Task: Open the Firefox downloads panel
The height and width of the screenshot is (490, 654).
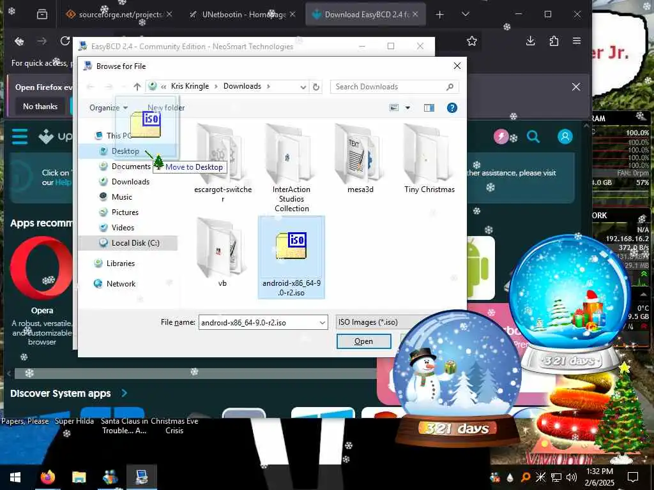Action: [531, 41]
